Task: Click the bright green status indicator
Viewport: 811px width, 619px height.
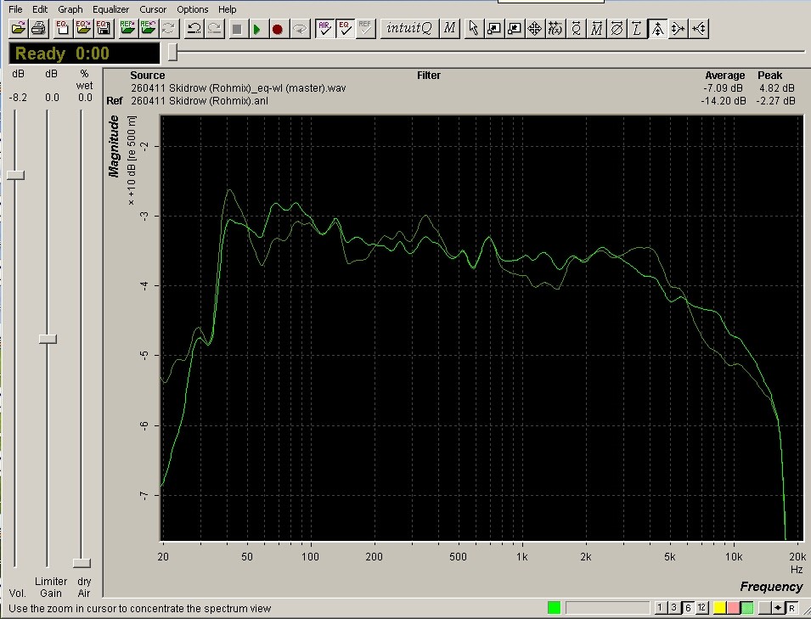Action: click(x=554, y=608)
